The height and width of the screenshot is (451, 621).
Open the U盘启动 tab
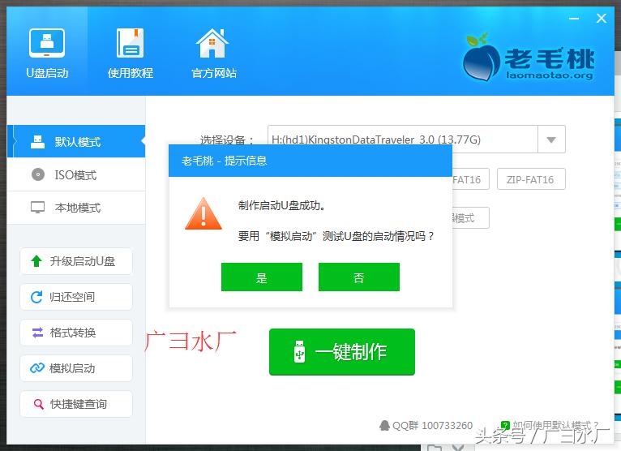click(x=47, y=53)
